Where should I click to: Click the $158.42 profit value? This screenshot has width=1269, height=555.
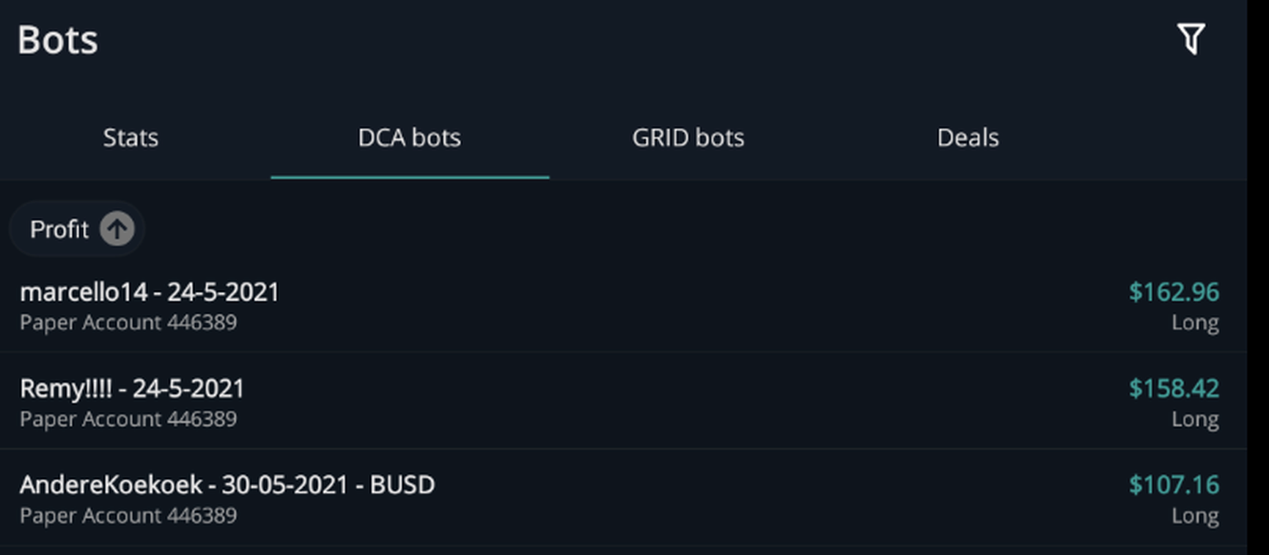(1174, 388)
